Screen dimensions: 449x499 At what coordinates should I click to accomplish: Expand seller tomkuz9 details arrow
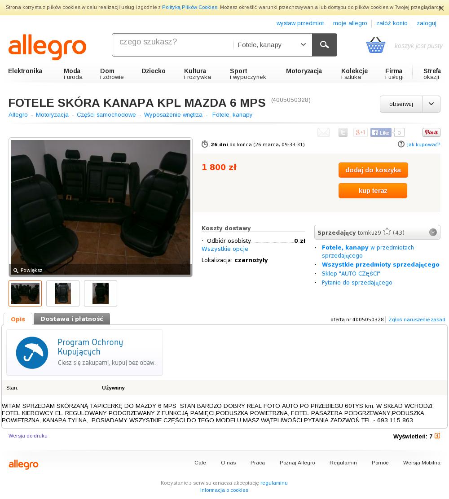[x=433, y=232]
